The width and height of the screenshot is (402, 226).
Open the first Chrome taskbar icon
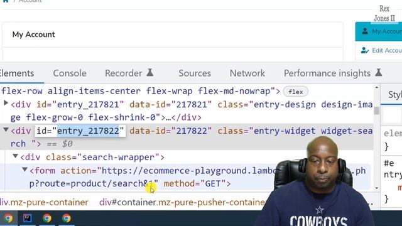click(8, 218)
